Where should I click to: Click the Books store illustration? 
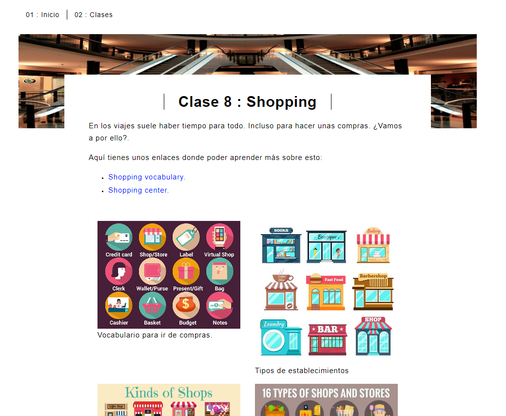tap(281, 245)
